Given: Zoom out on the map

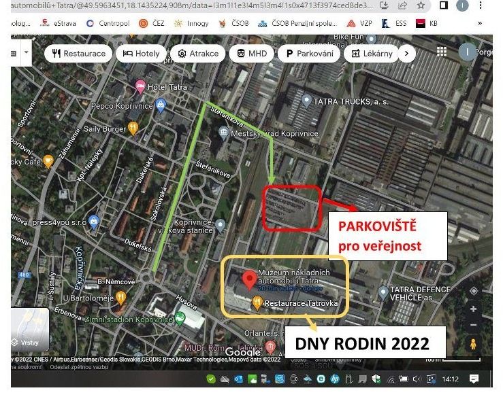Looking at the screenshot, I should [473, 325].
